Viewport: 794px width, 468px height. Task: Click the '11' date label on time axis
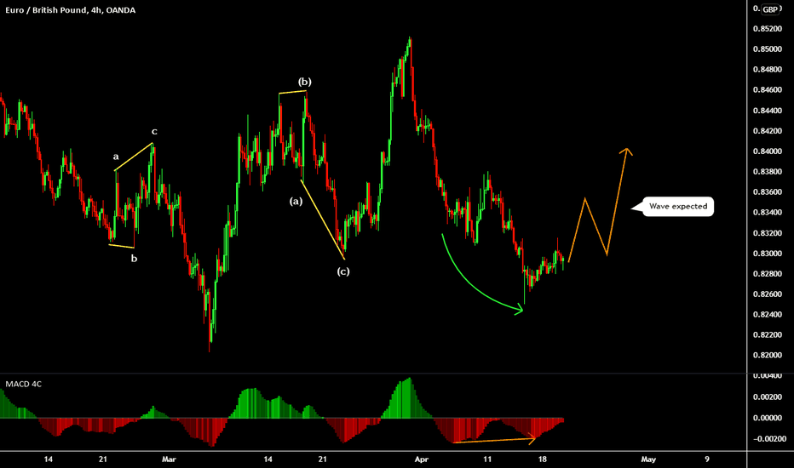487,459
